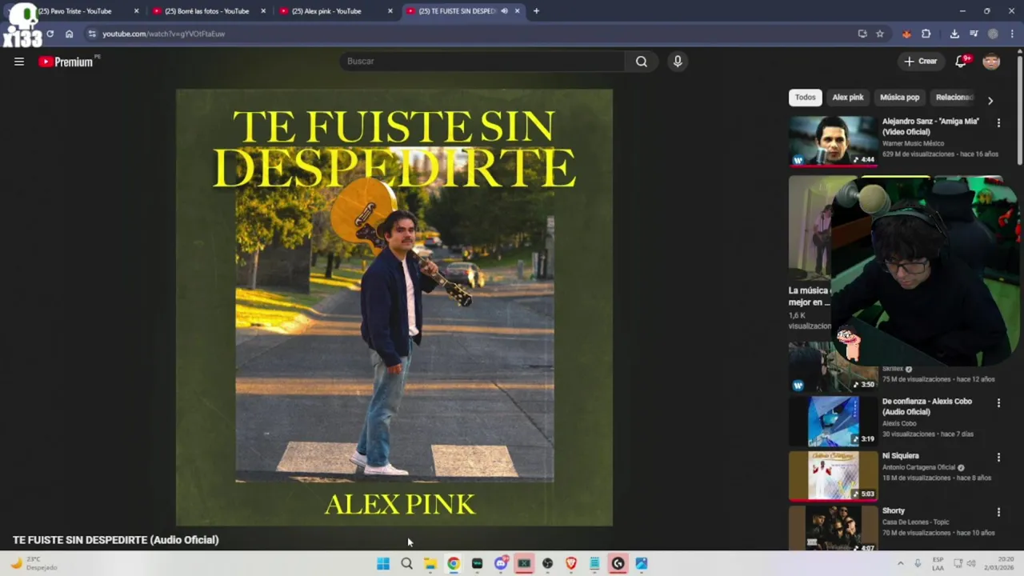This screenshot has height=576, width=1024.
Task: Open the weather widget on the taskbar
Action: pyautogui.click(x=34, y=564)
